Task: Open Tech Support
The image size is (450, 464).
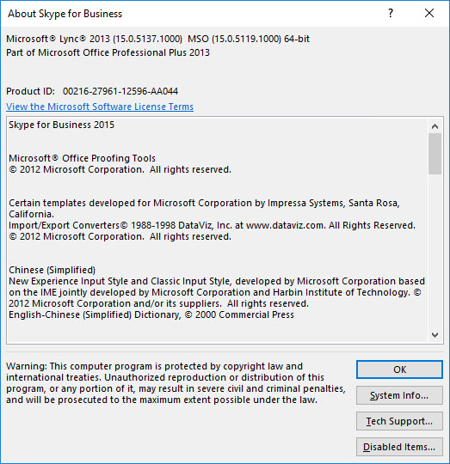Action: [x=399, y=421]
